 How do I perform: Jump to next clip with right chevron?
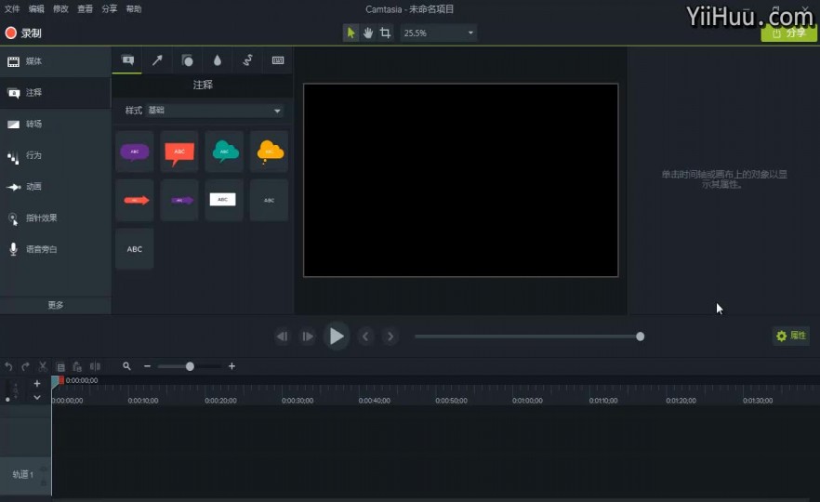[x=390, y=337]
